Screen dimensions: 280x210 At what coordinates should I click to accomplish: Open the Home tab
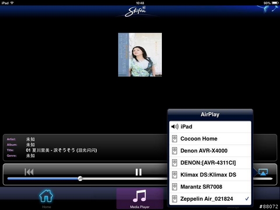(x=46, y=199)
